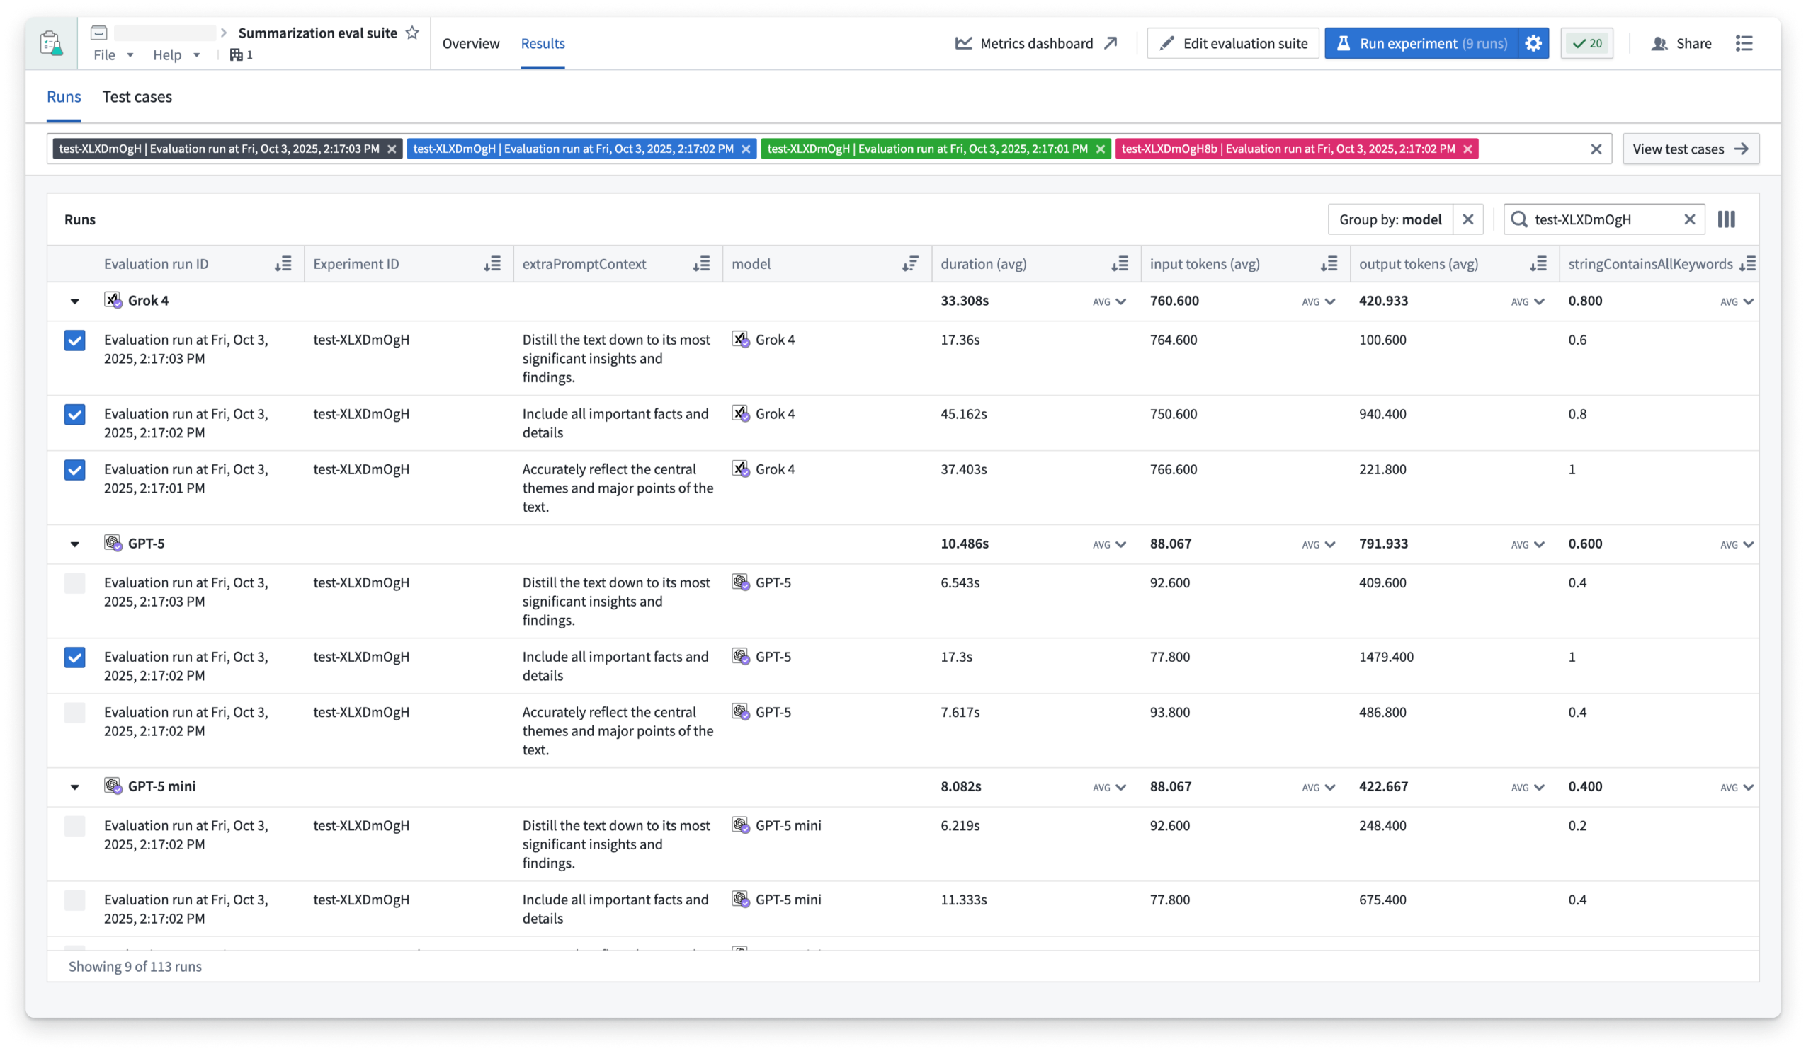Open the experiment settings gear

click(1533, 44)
